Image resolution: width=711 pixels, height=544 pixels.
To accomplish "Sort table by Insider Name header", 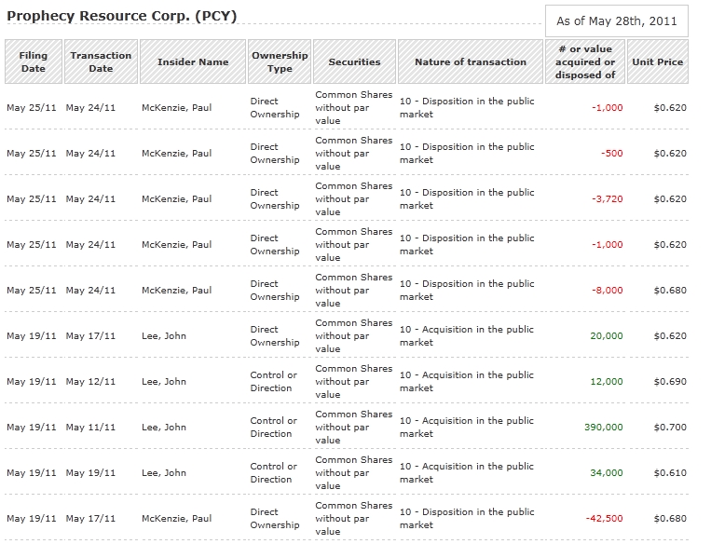I will [x=193, y=62].
